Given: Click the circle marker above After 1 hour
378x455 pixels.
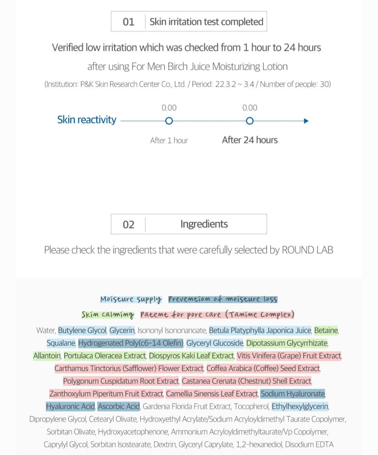Looking at the screenshot, I should tap(169, 121).
